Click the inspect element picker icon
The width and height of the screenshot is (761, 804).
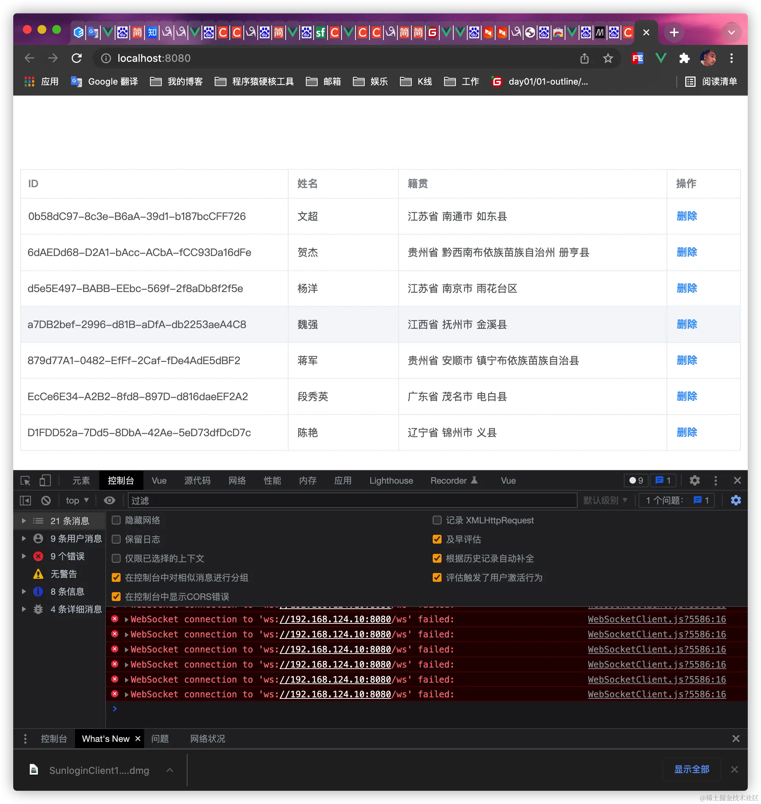(x=25, y=481)
